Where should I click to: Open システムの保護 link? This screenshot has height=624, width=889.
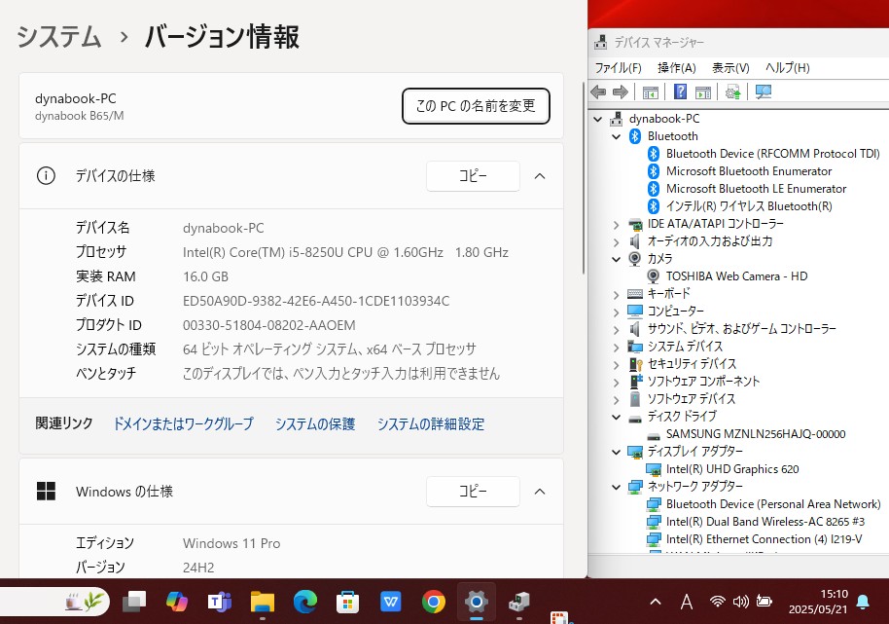coord(315,423)
